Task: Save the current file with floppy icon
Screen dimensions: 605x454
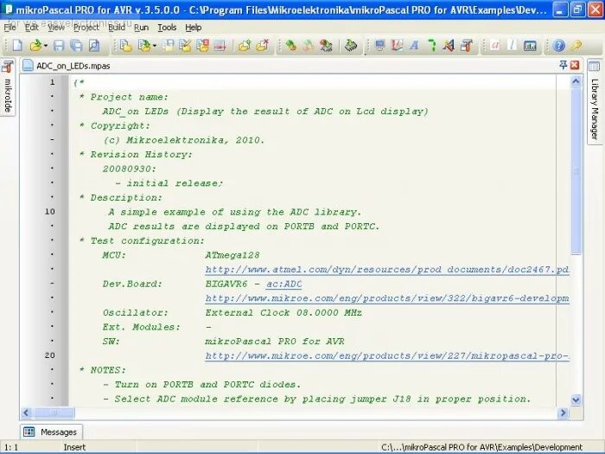Action: coord(59,46)
